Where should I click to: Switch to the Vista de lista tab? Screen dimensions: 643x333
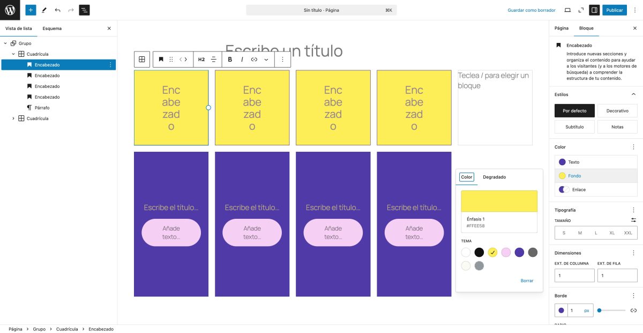[x=19, y=28]
